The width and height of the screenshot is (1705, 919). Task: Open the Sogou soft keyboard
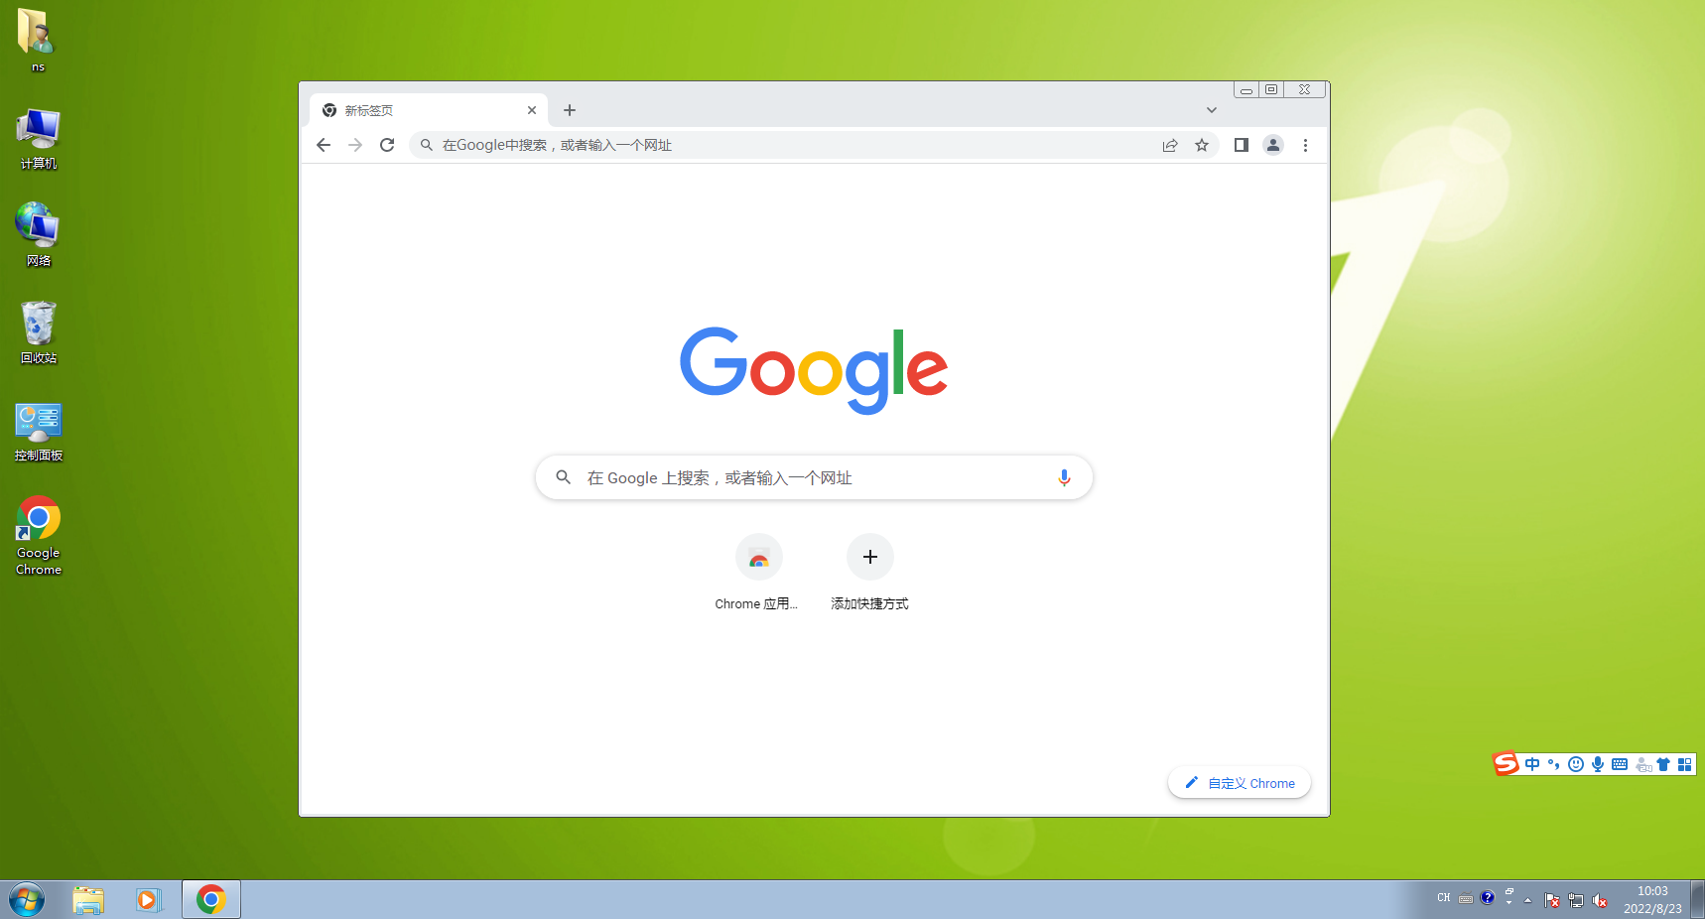click(1620, 764)
